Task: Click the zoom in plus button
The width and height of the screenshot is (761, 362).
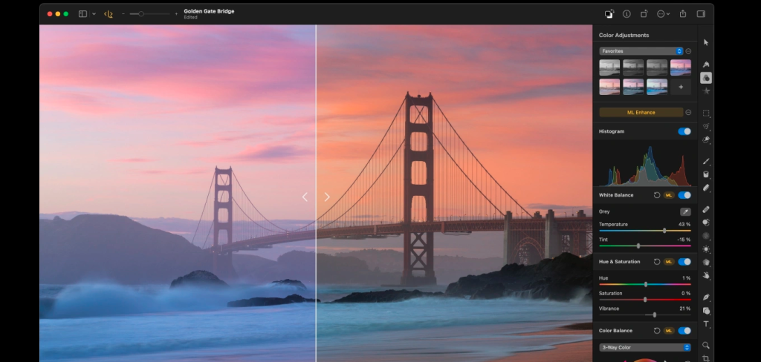Action: pyautogui.click(x=176, y=14)
